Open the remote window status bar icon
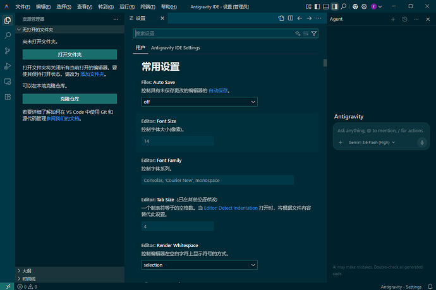The height and width of the screenshot is (290, 436). [8, 286]
